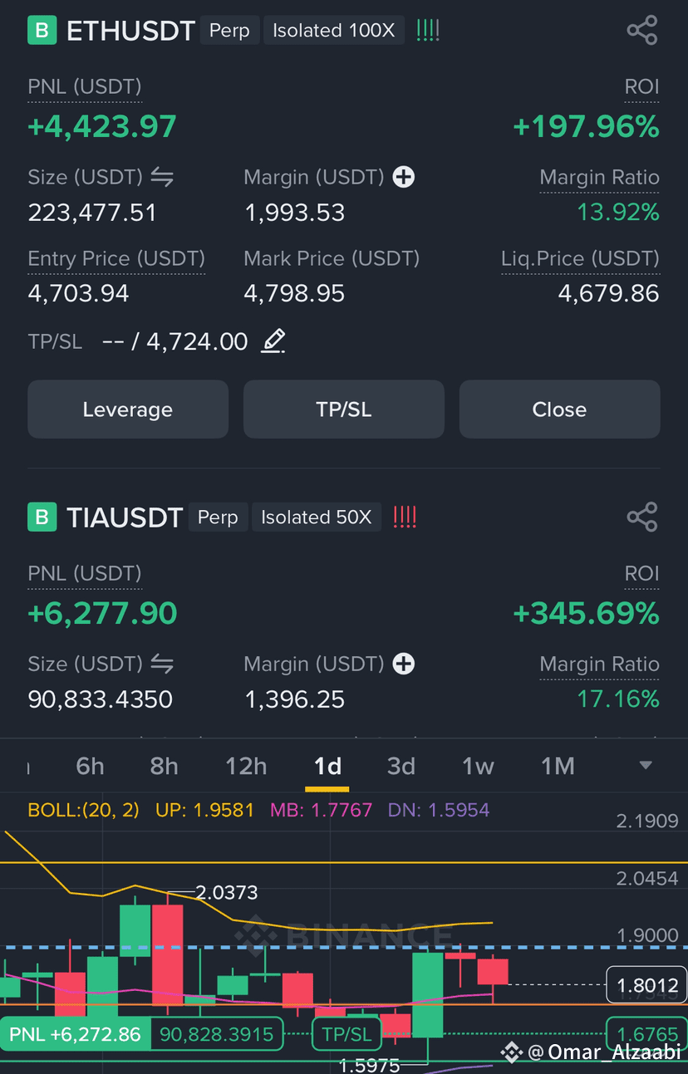
Task: Select the 12h chart interval
Action: tap(246, 766)
